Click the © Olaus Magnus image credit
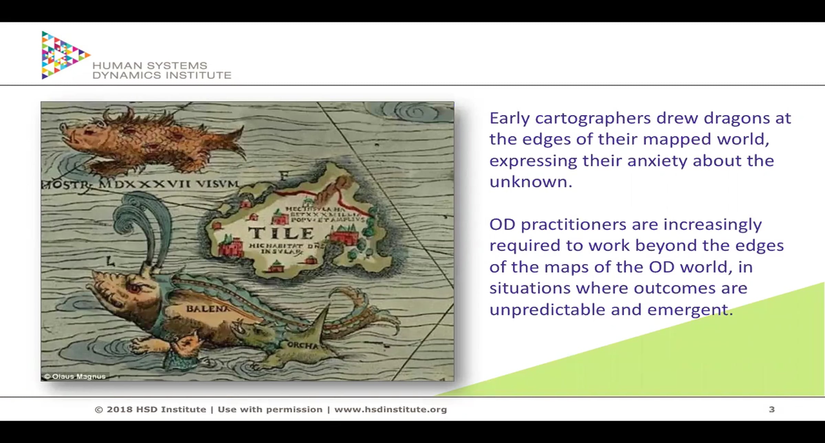Image resolution: width=825 pixels, height=443 pixels. coord(75,376)
